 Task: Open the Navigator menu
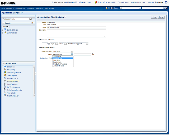[10, 8]
